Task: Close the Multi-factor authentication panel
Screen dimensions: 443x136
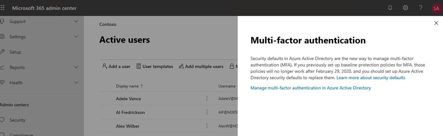Action: pyautogui.click(x=436, y=23)
